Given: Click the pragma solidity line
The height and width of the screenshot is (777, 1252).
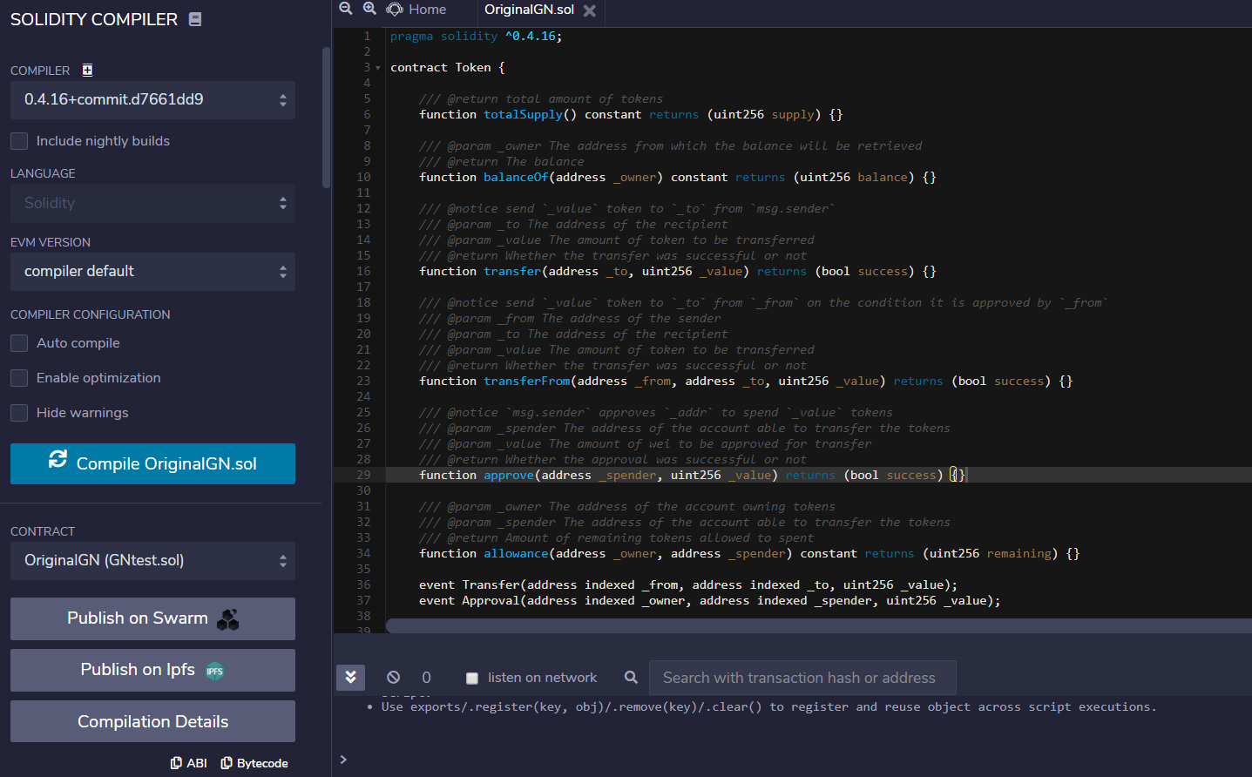Looking at the screenshot, I should (x=476, y=36).
